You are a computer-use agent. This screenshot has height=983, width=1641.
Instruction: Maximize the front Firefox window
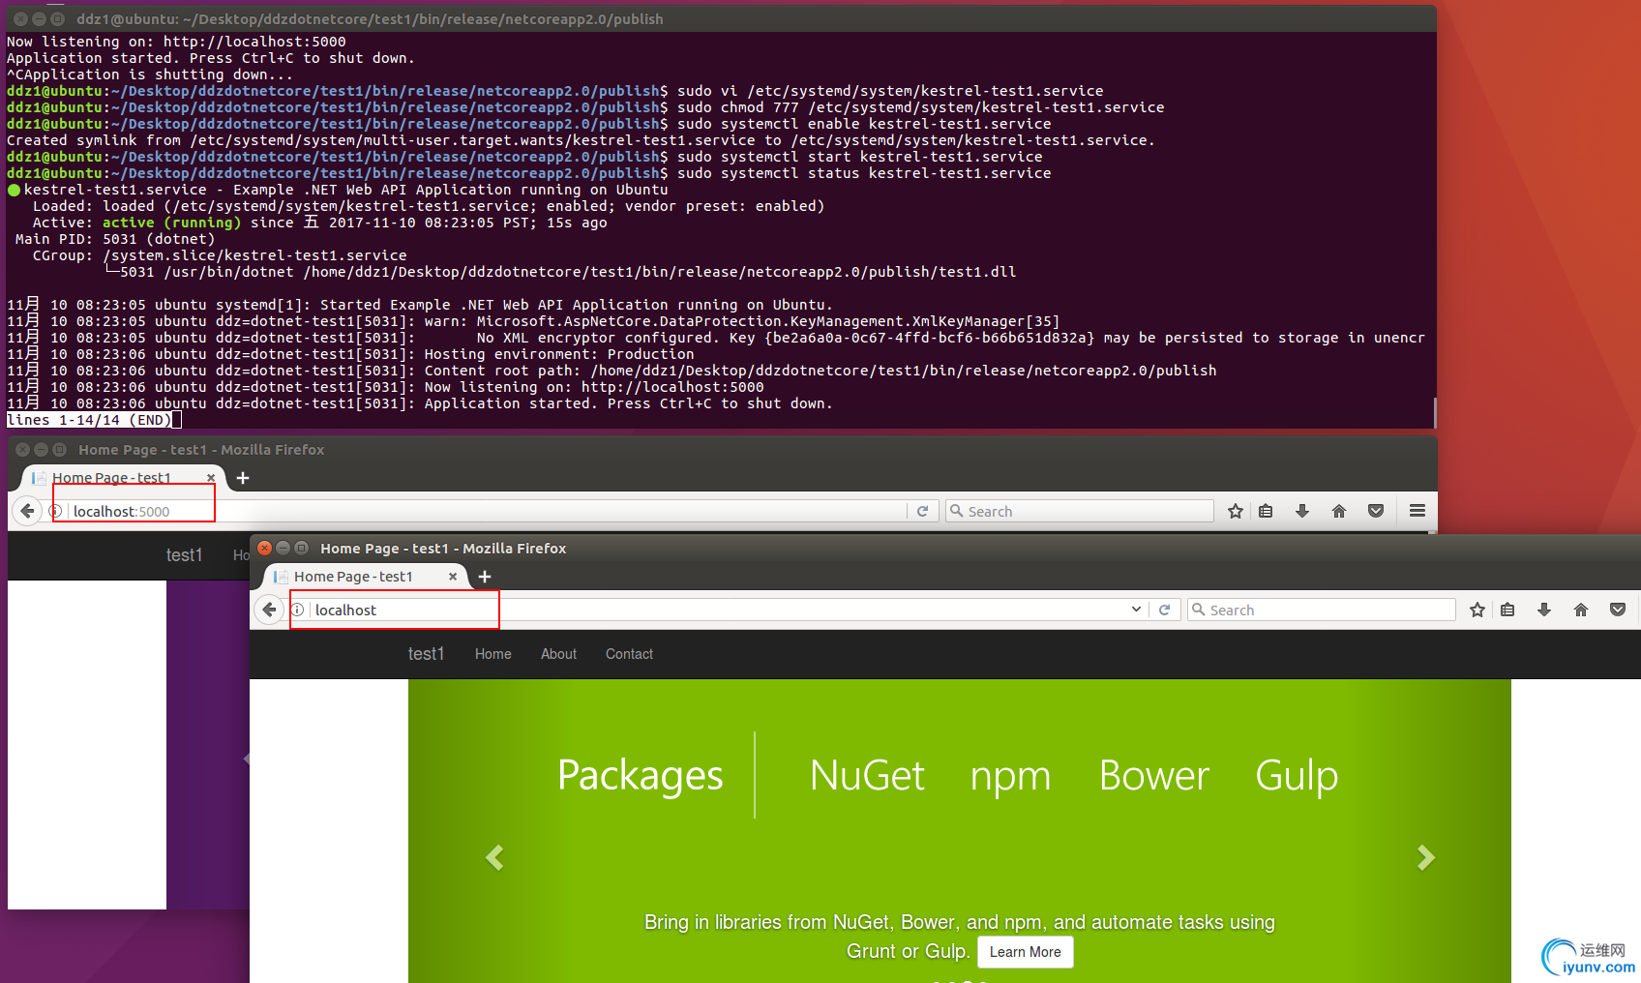click(301, 548)
